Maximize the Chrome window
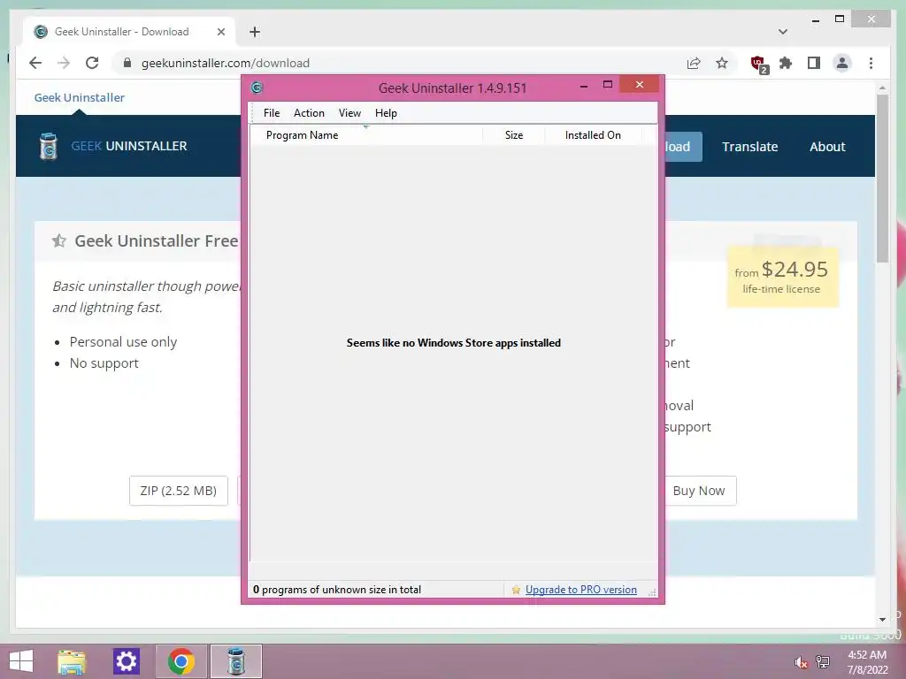This screenshot has height=679, width=906. 840,19
